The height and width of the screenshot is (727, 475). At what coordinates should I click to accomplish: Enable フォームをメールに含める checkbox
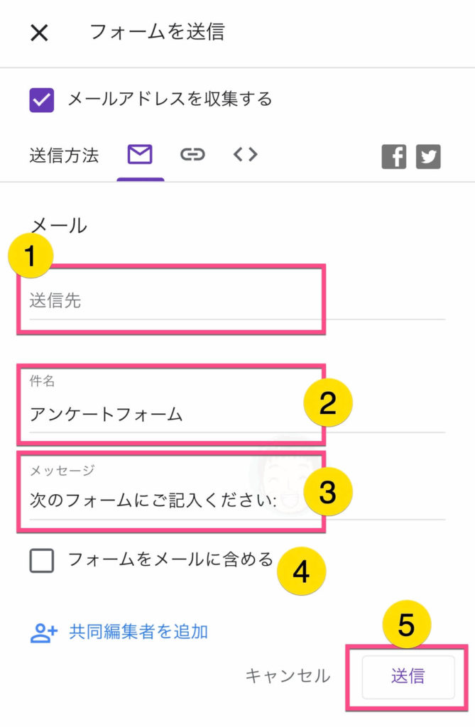tap(42, 561)
